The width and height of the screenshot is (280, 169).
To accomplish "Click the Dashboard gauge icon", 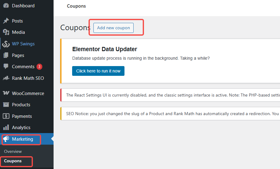I will (6, 5).
